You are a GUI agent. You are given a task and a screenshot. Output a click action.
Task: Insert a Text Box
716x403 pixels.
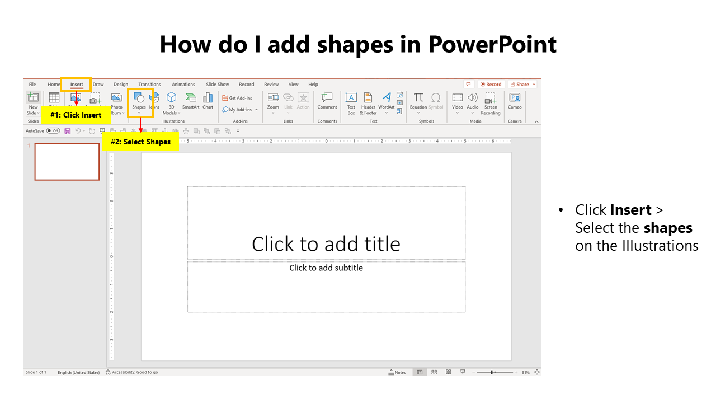click(x=351, y=104)
